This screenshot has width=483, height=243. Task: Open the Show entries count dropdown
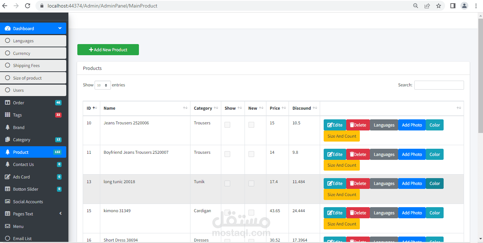103,85
